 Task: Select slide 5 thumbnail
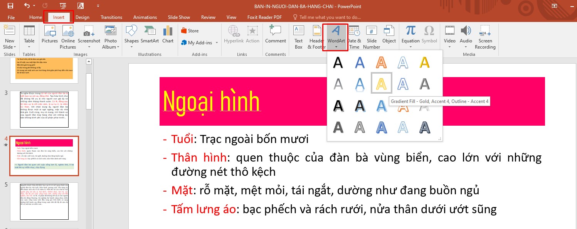coord(44,202)
